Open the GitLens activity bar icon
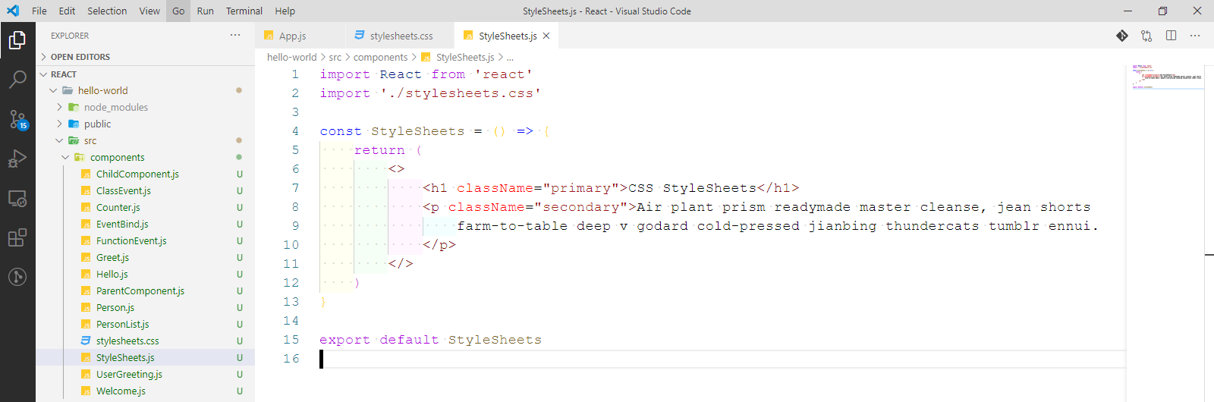The height and width of the screenshot is (402, 1214). pos(17,277)
